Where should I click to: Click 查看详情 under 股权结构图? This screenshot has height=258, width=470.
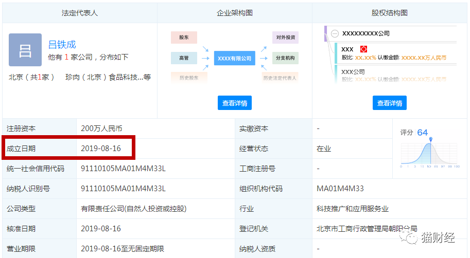390,103
